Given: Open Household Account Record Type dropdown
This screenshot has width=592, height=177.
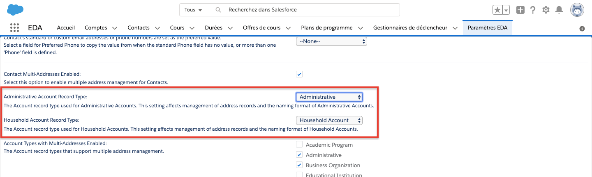Looking at the screenshot, I should point(329,120).
